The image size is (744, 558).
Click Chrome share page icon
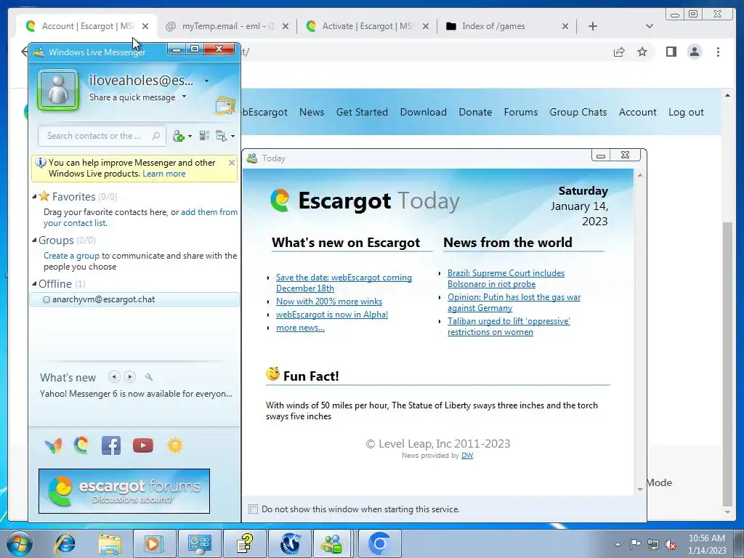[619, 52]
